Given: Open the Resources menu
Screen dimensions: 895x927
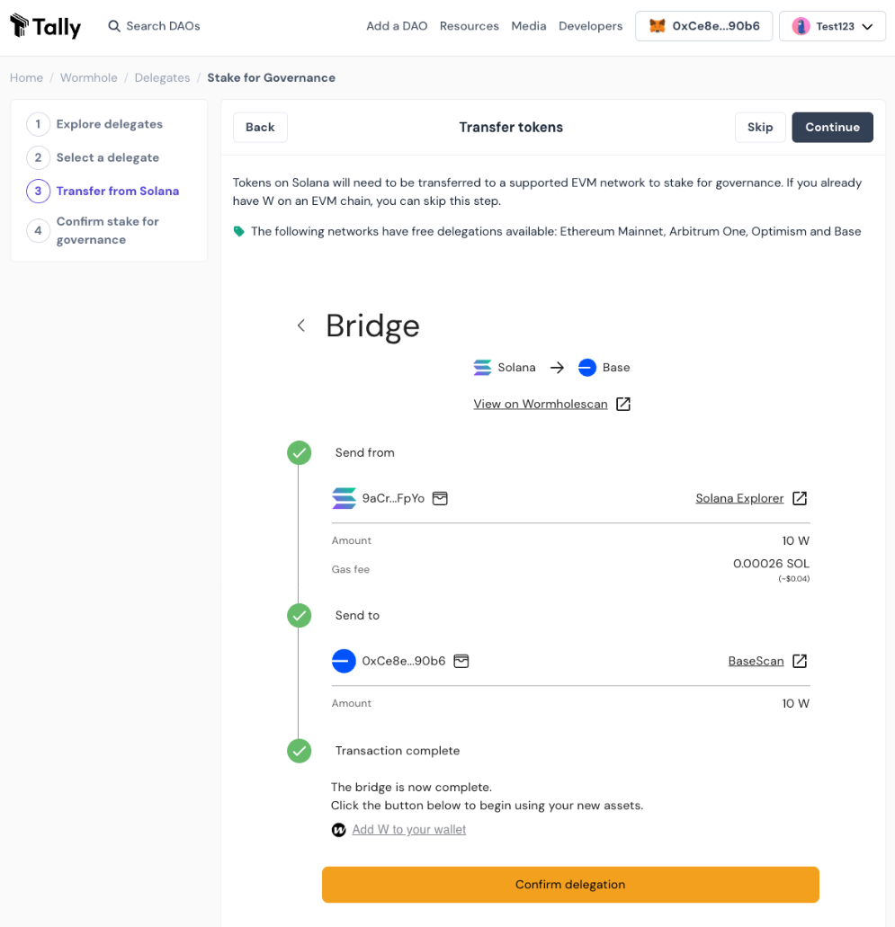Looking at the screenshot, I should coord(470,26).
